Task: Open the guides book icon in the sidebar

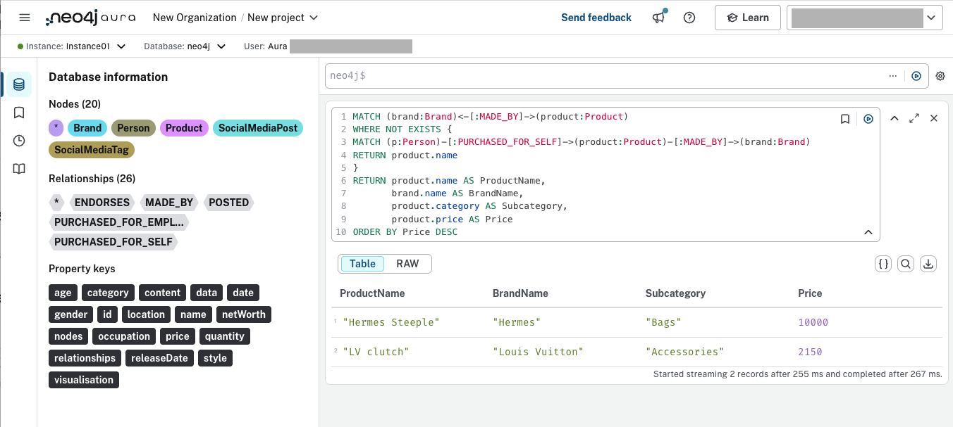Action: 19,169
